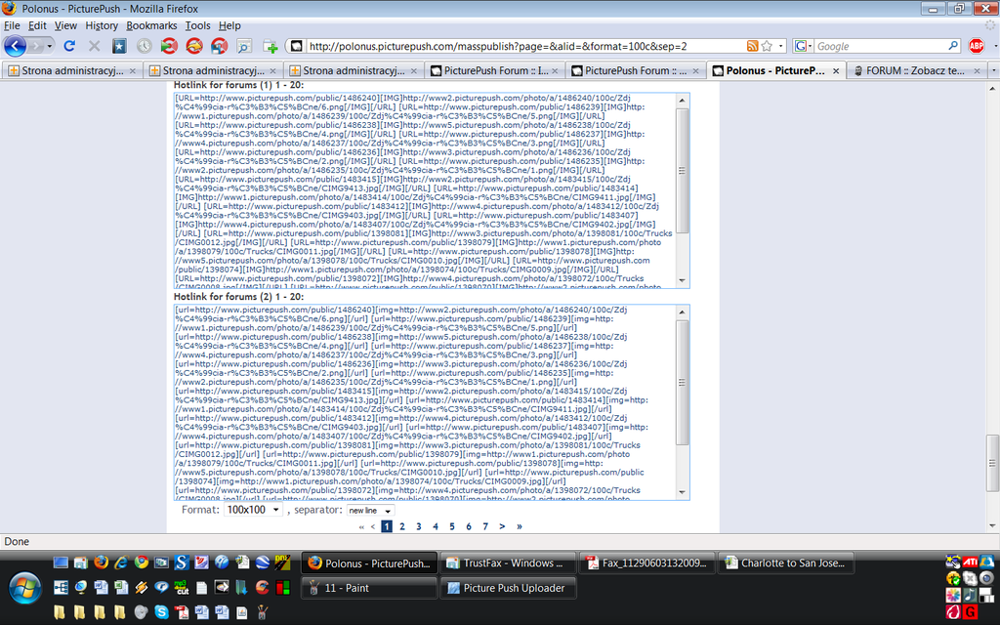Launch Firefox from Quick Launch bar
1000x625 pixels.
click(x=101, y=562)
